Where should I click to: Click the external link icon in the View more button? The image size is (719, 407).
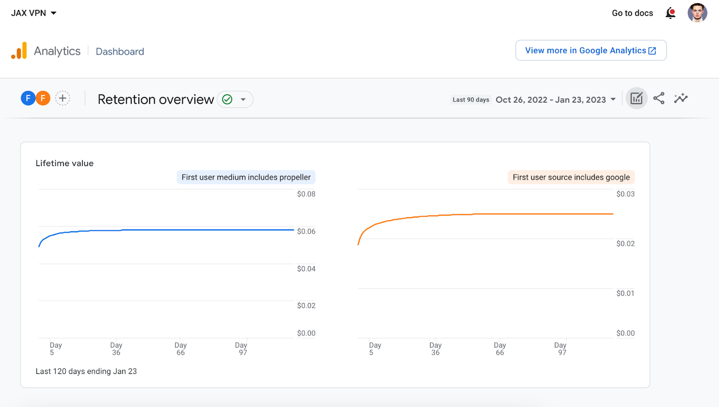click(x=652, y=51)
